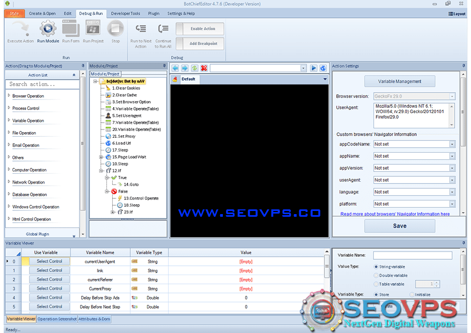Select Double variable radio button
The width and height of the screenshot is (471, 333).
[376, 276]
